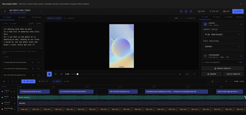Select "Haunting my bed" lyric clip on timeline
Image resolution: width=246 pixels, height=115 pixels.
(x=159, y=92)
